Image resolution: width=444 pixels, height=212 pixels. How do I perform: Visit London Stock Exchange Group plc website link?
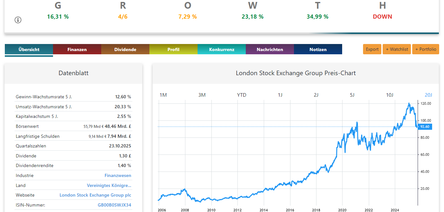(x=95, y=195)
